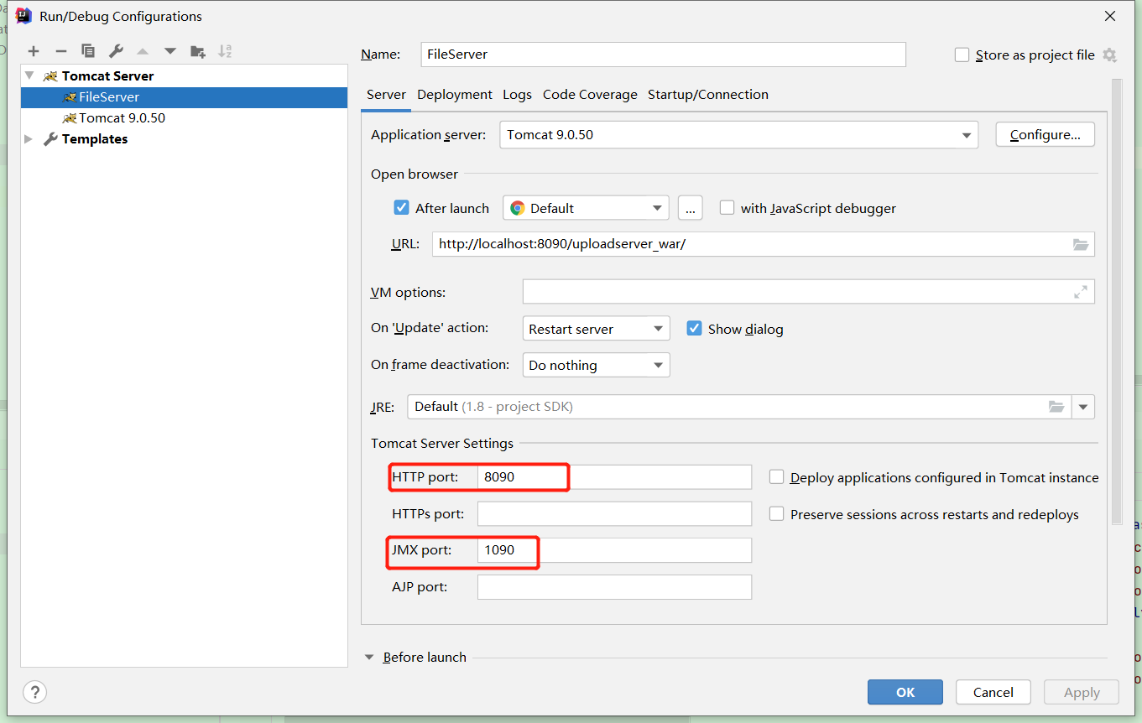Click the HTTP port field
Screen dimensions: 1142x723
point(614,477)
